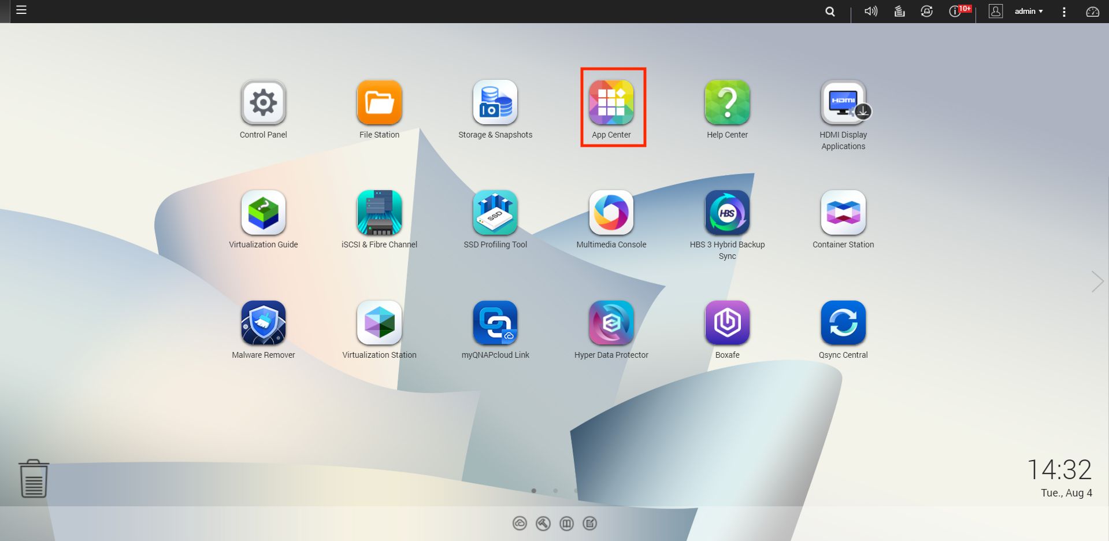
Task: Open the desktop recycle bin
Action: (34, 479)
